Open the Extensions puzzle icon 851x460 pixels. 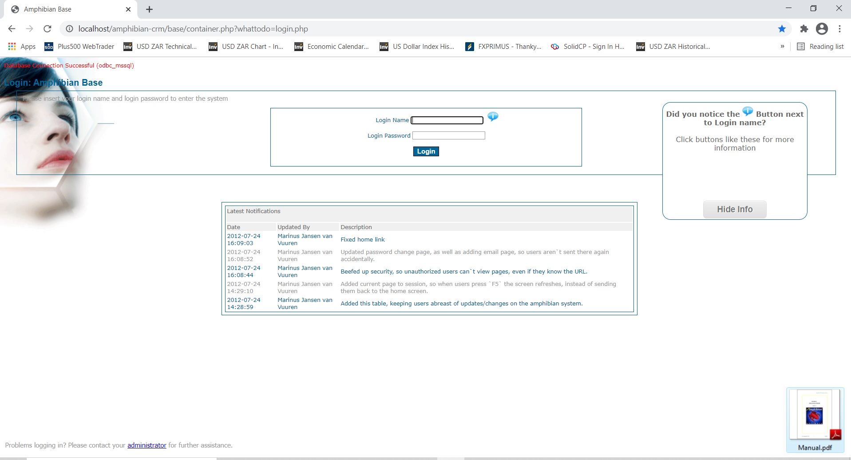tap(804, 29)
